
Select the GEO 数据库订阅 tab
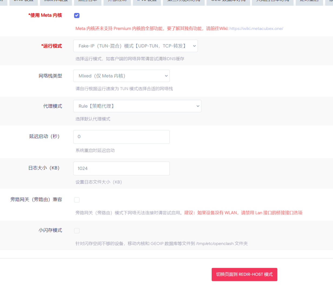coord(228,2)
